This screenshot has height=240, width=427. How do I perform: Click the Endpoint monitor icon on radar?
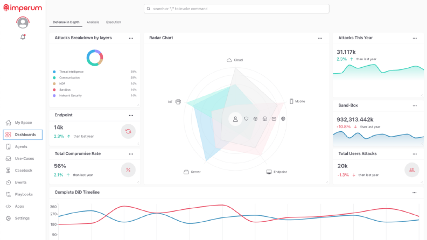click(x=269, y=172)
